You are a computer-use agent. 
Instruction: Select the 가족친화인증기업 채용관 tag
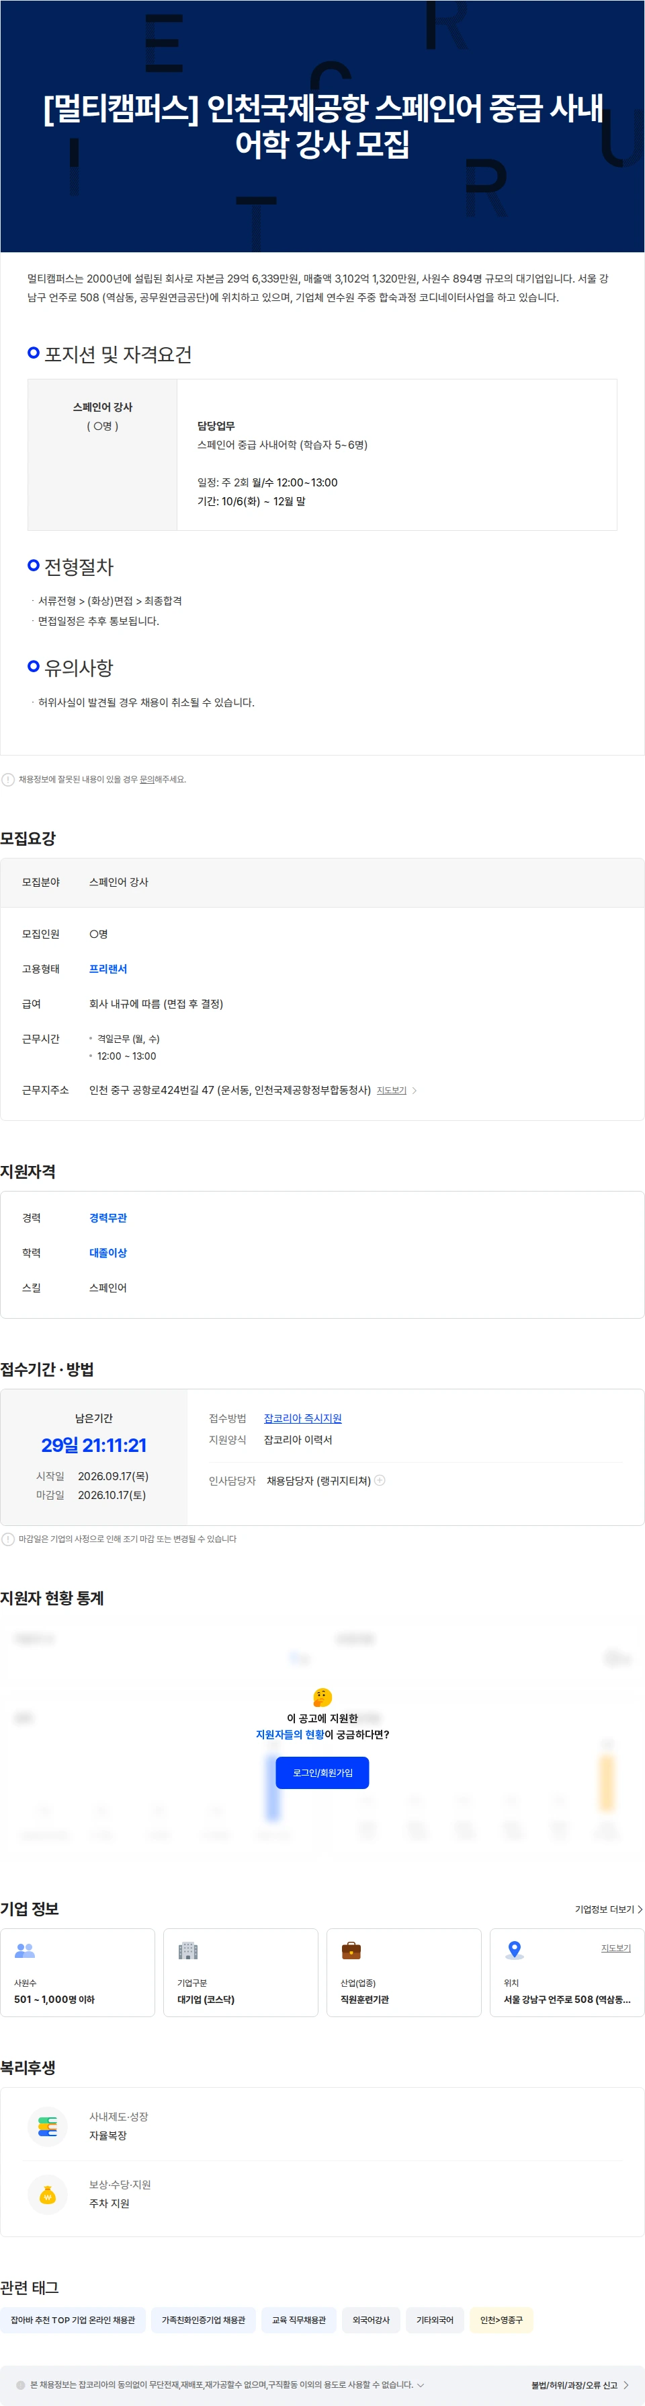(203, 2319)
